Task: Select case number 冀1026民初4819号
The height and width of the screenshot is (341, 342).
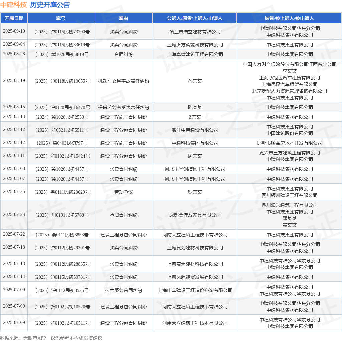Action: (70, 54)
